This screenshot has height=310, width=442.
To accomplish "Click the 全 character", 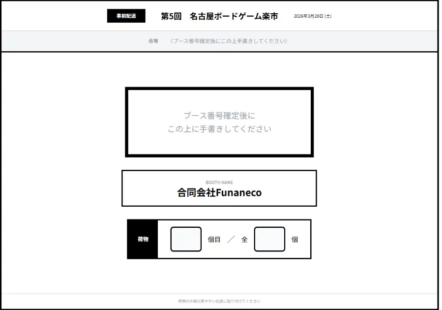I will pos(244,240).
